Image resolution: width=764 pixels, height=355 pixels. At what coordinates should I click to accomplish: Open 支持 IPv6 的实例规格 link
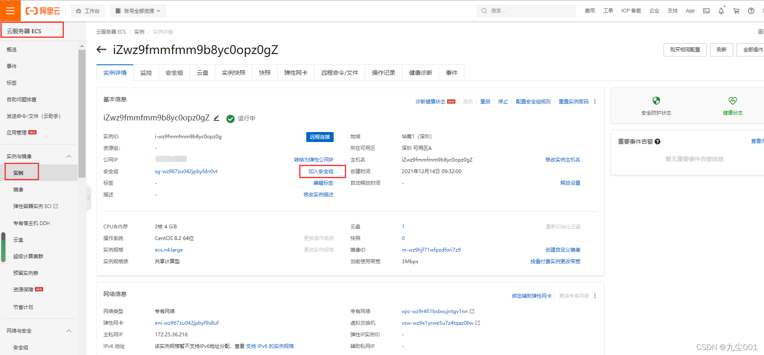click(270, 346)
